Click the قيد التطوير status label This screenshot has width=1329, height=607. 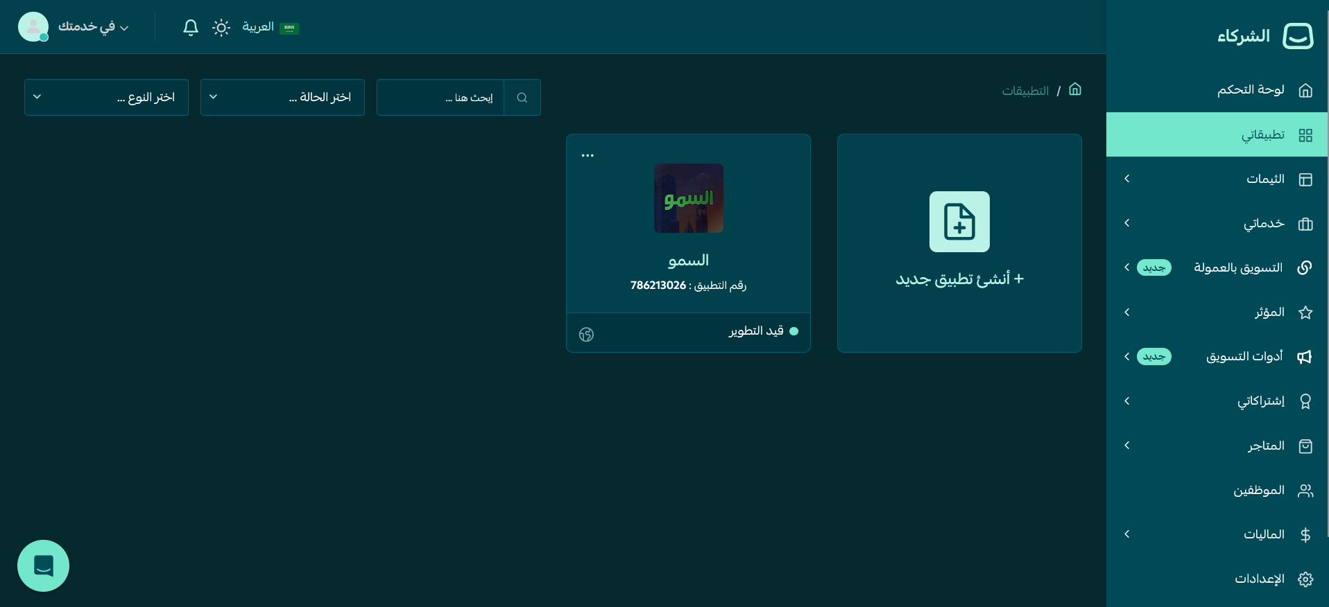(x=756, y=331)
